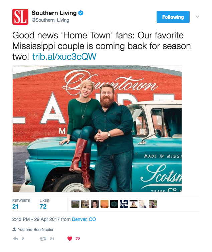Open the @Southern_Living handle
Screen dimensions: 212x252
[50, 20]
